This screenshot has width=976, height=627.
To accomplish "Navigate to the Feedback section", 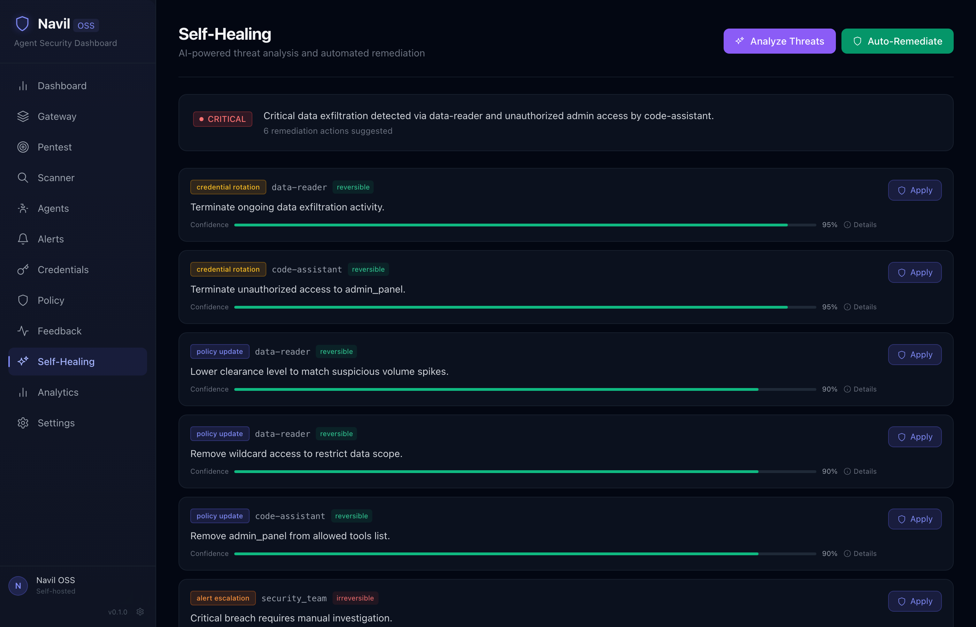I will (x=60, y=331).
